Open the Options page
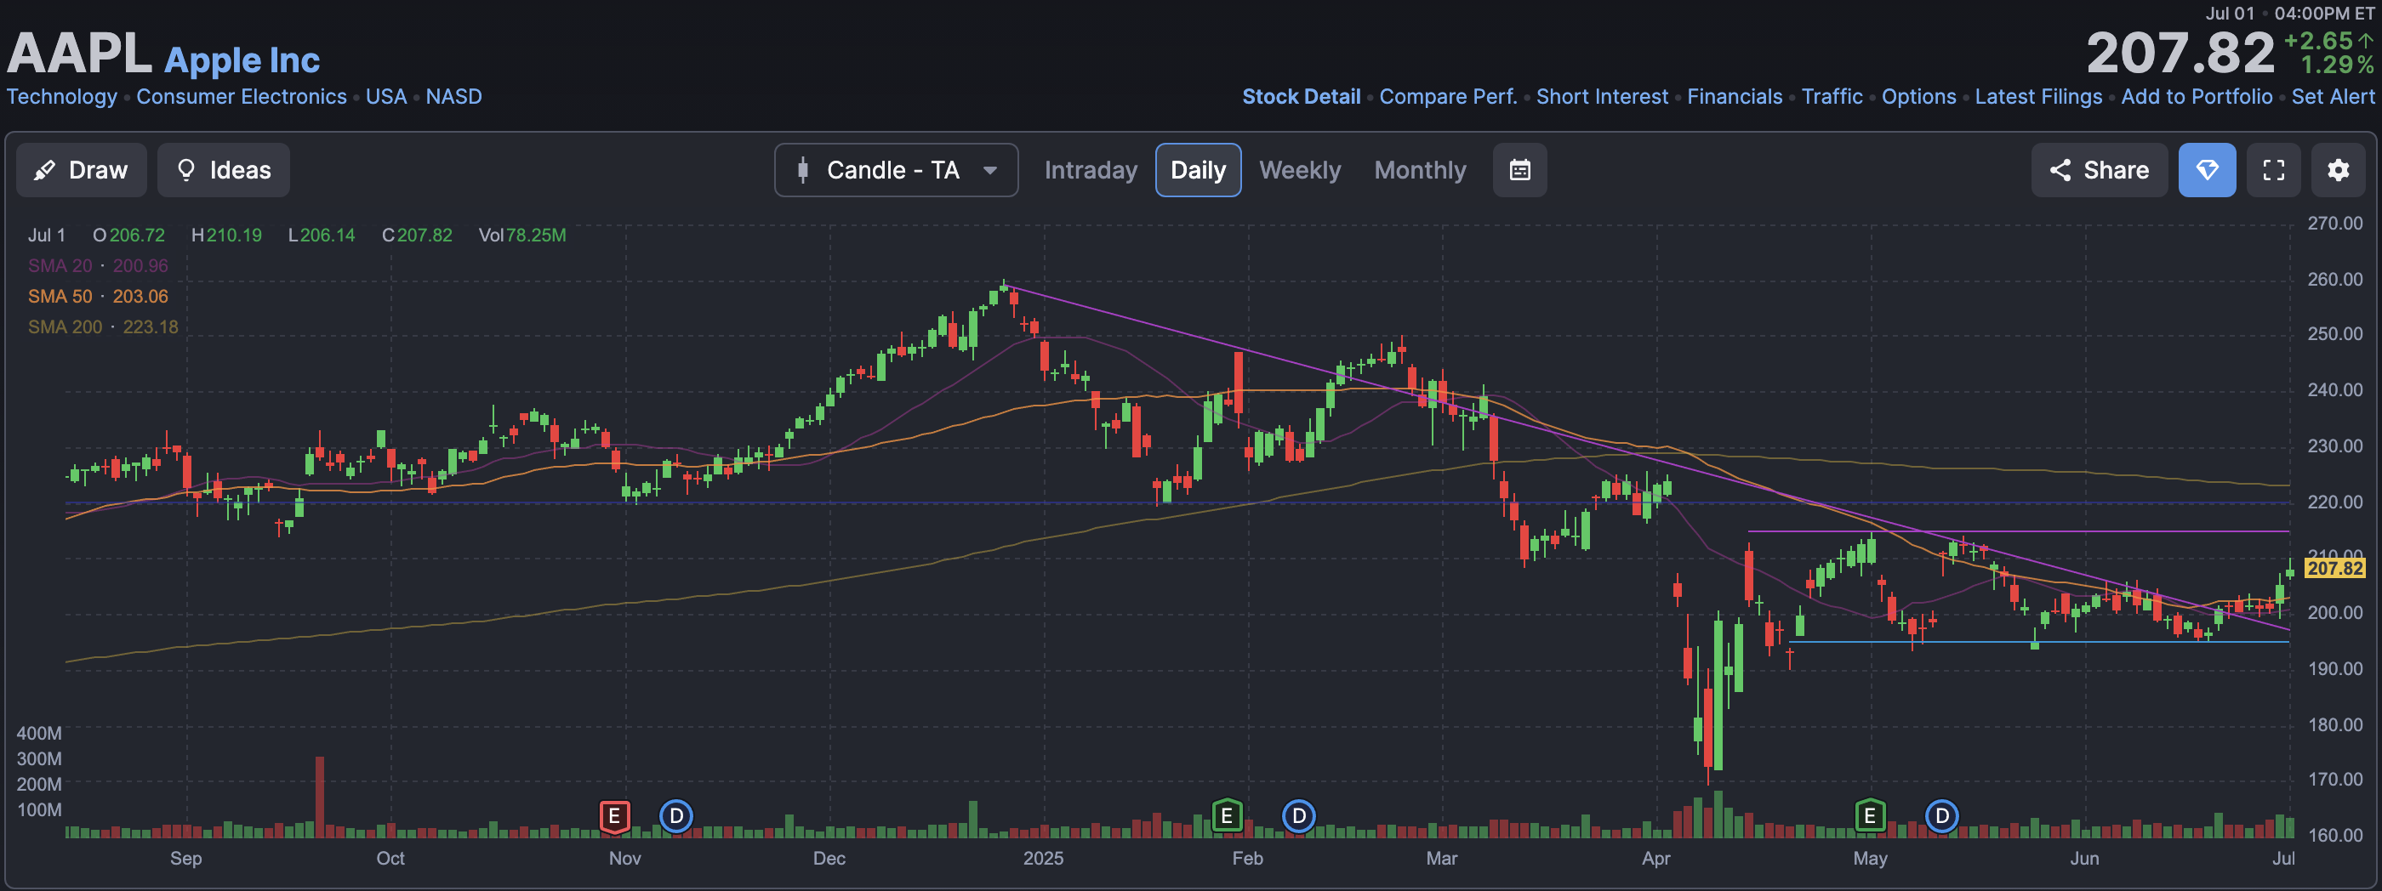Screen dimensions: 2382x891 [1918, 96]
